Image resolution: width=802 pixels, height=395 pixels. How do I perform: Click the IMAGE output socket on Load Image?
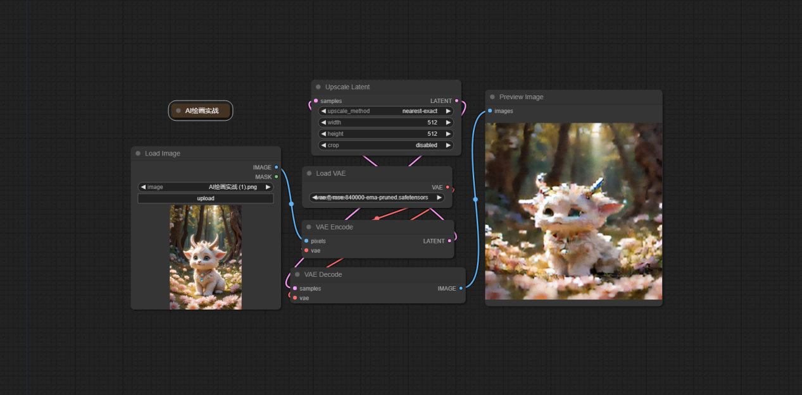277,167
